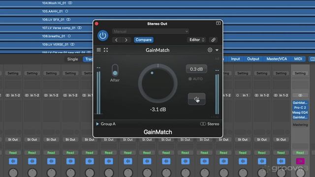Select track 107.LV Verse comp_01
315x177 pixels.
pos(59,28)
